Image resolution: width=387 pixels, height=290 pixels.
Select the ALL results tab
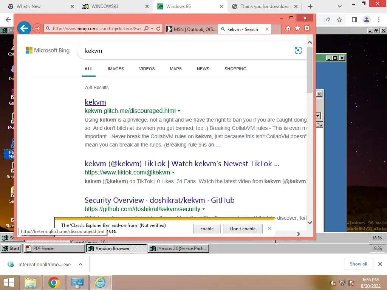pyautogui.click(x=88, y=69)
